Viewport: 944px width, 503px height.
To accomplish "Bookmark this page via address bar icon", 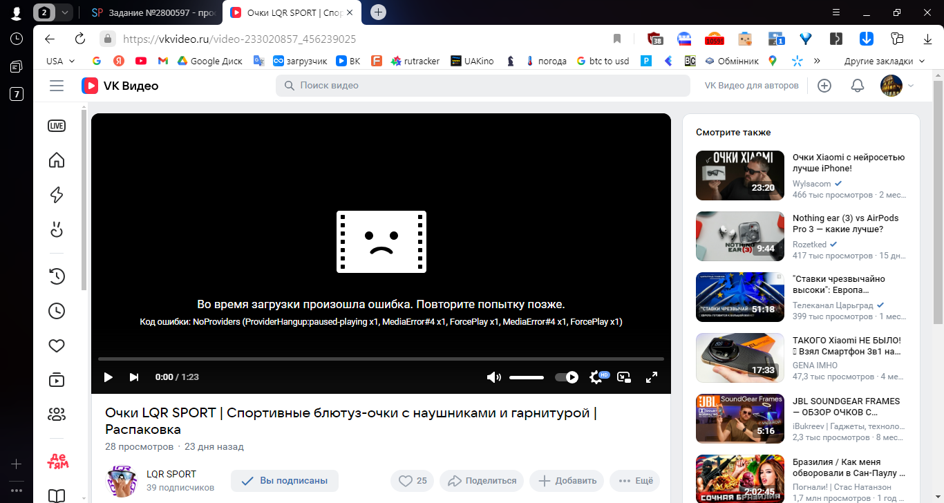I will [617, 39].
